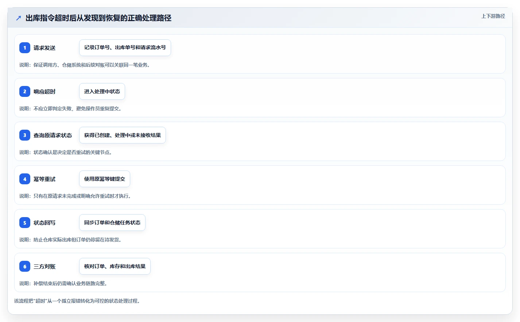
Task: Click the 使用原幂等键提交 chip
Action: click(105, 179)
